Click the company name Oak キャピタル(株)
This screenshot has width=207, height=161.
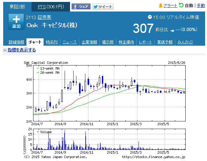(x=52, y=25)
